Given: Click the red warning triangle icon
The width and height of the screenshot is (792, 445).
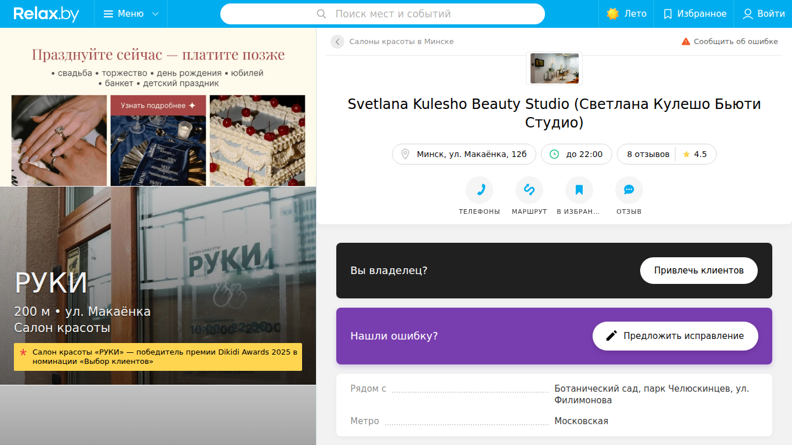Looking at the screenshot, I should coord(686,42).
